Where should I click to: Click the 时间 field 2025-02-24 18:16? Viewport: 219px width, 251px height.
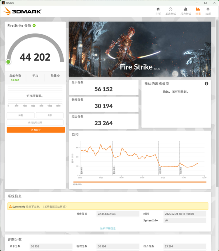coord(185,214)
